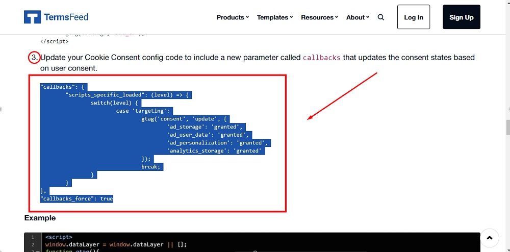Click the Example heading
Image resolution: width=510 pixels, height=252 pixels.
click(x=40, y=218)
